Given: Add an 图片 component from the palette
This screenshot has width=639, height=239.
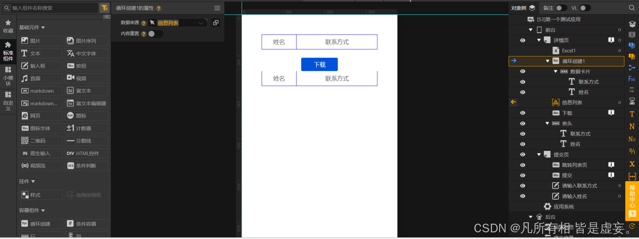Looking at the screenshot, I should [x=41, y=41].
